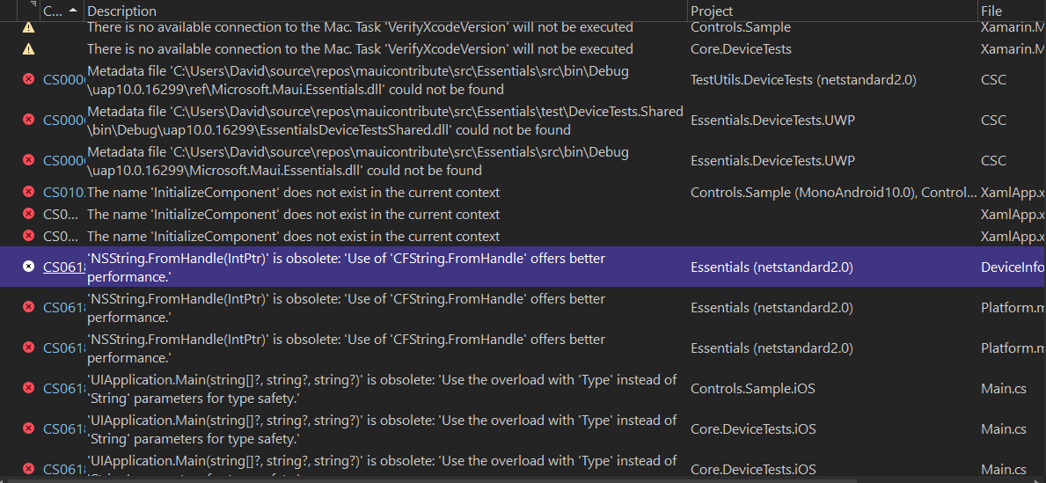This screenshot has width=1046, height=483.
Task: Click 'Main.cs' file cell for Controls.Sample.iOS
Action: click(1003, 388)
